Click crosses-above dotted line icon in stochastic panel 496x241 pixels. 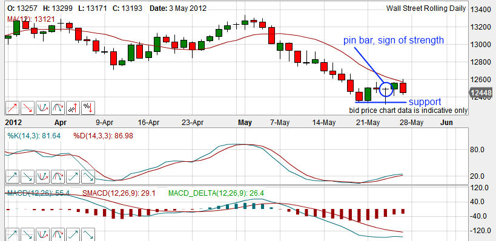13,176
